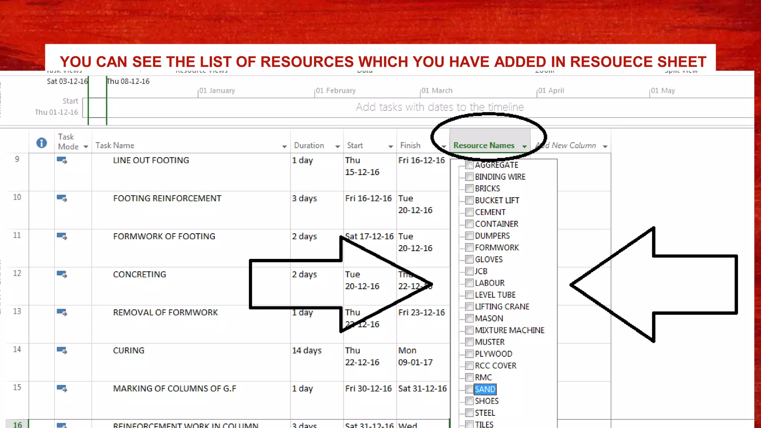
Task: Click the 3 days duration for FOOTING REINFORCEMENT
Action: (x=317, y=210)
